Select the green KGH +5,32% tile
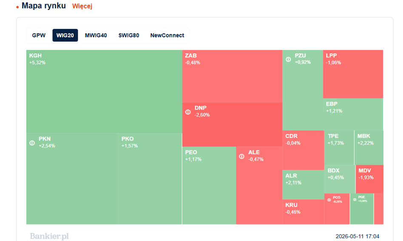This screenshot has height=241, width=403. [104, 92]
